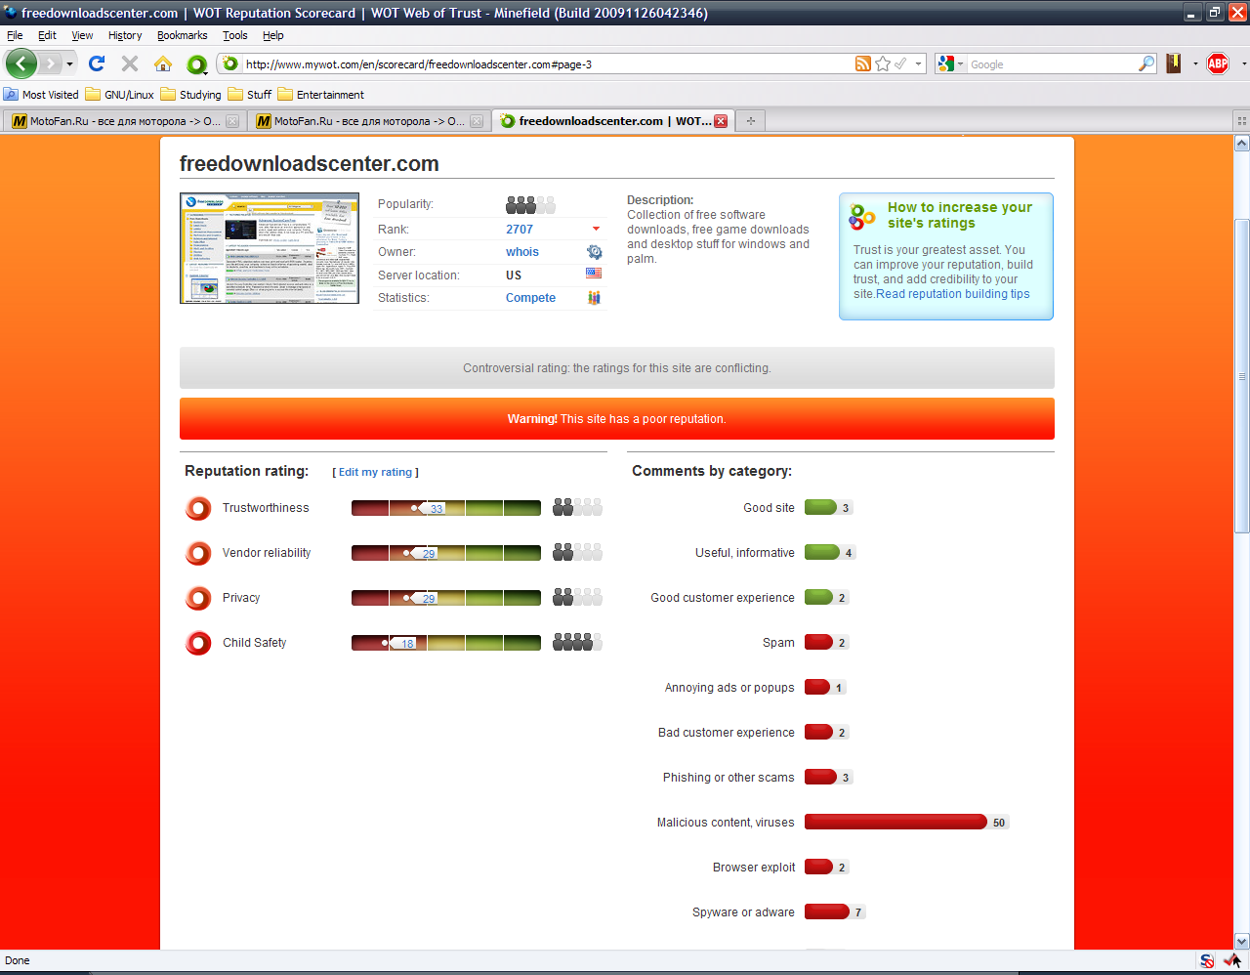Click the whois gear icon
The width and height of the screenshot is (1250, 975).
tap(594, 252)
